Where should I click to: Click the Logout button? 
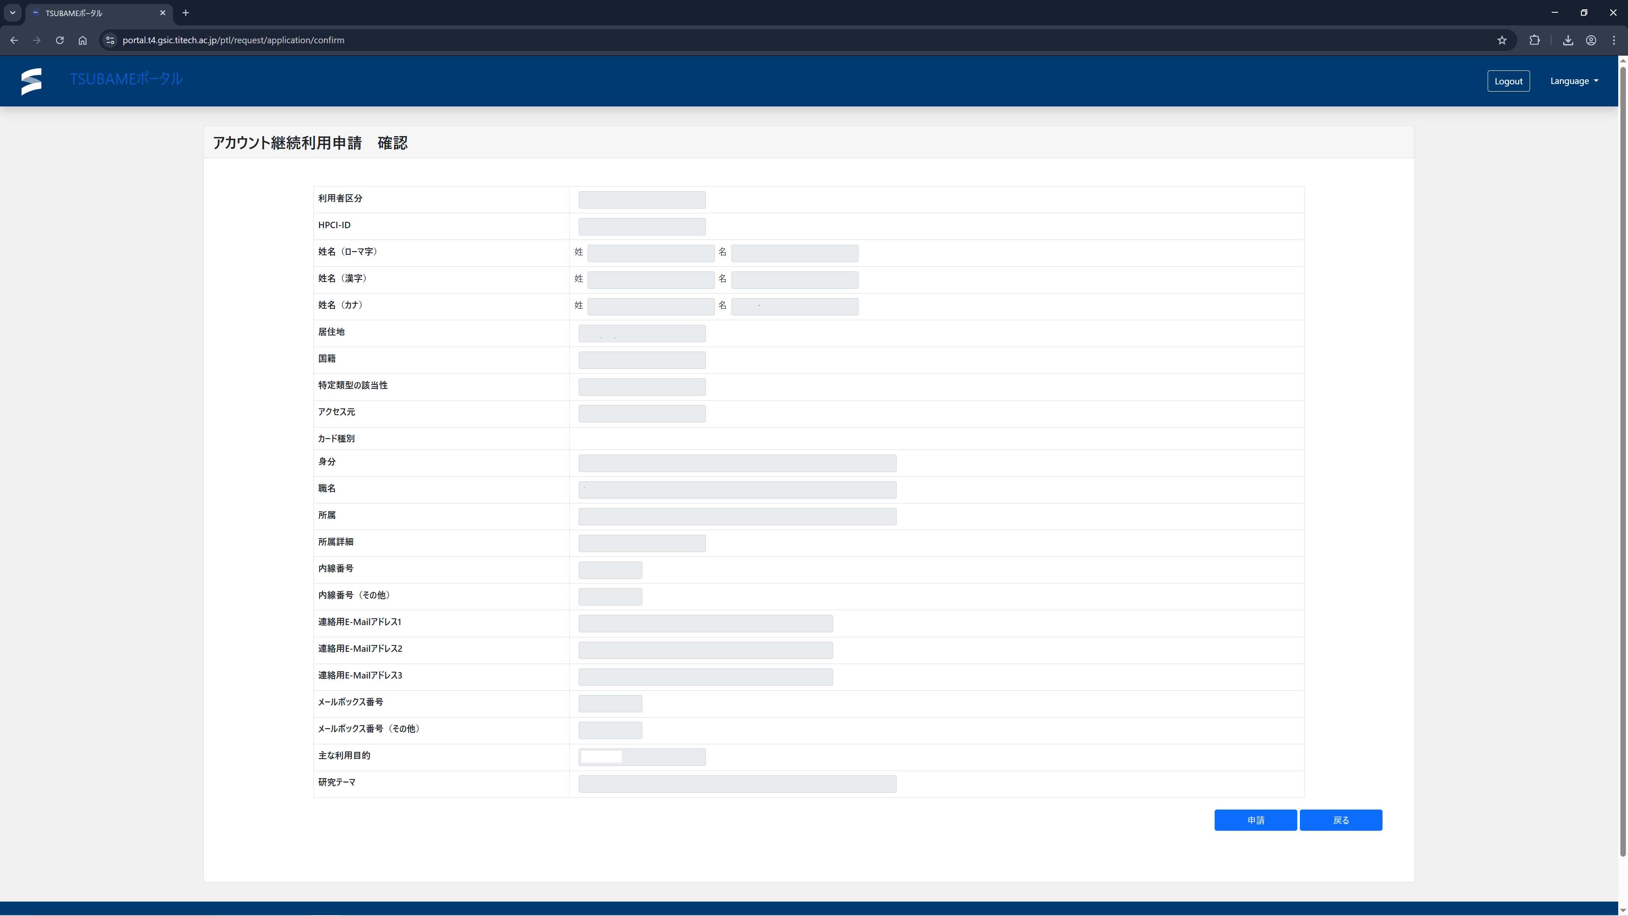[1508, 81]
